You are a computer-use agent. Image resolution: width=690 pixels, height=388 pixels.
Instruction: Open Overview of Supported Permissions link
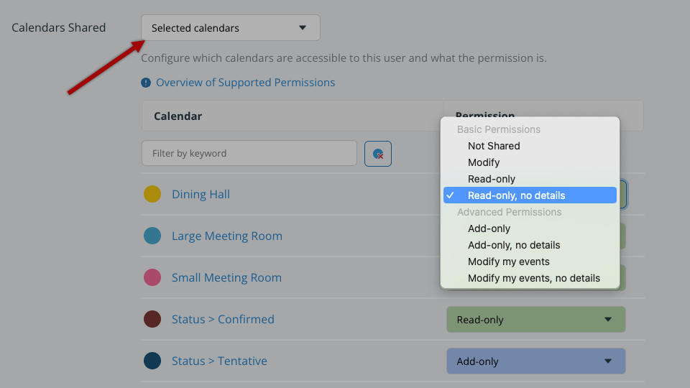tap(246, 83)
